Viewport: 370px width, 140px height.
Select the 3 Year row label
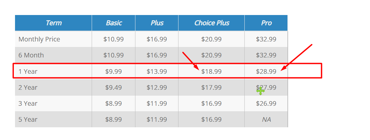tap(28, 103)
